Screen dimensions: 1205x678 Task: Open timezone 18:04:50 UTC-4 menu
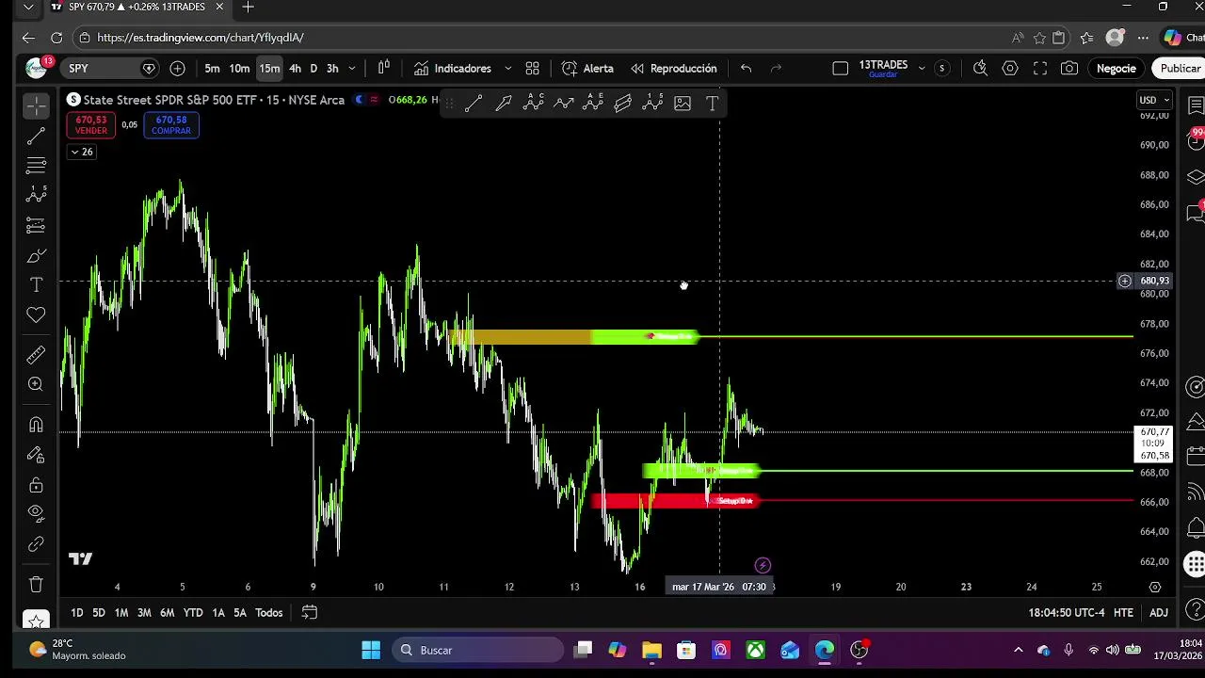click(1067, 612)
